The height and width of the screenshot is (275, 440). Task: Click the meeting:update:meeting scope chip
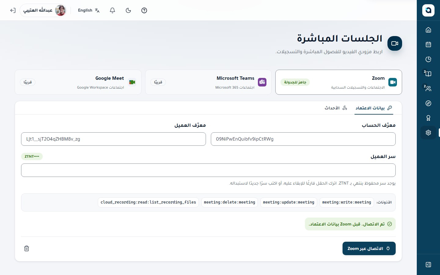[x=288, y=202]
